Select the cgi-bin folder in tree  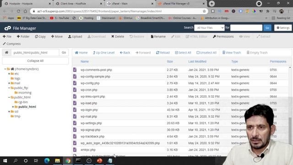tap(23, 102)
